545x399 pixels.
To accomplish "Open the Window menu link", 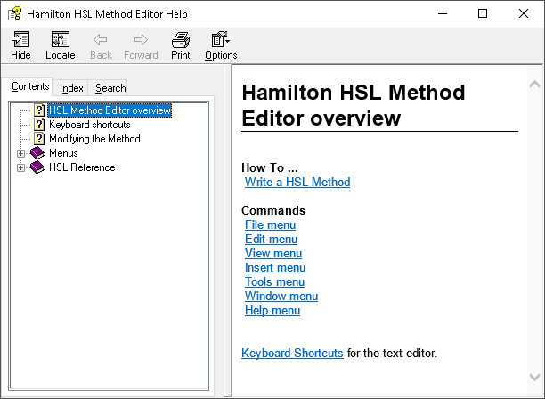I will pos(281,296).
